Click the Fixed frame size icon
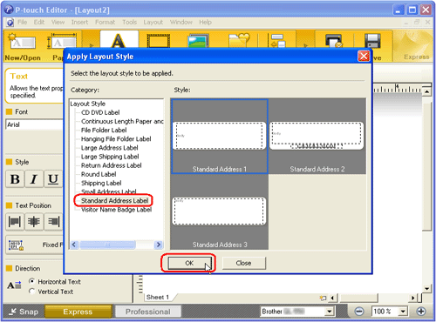The width and height of the screenshot is (436, 322). [16, 245]
